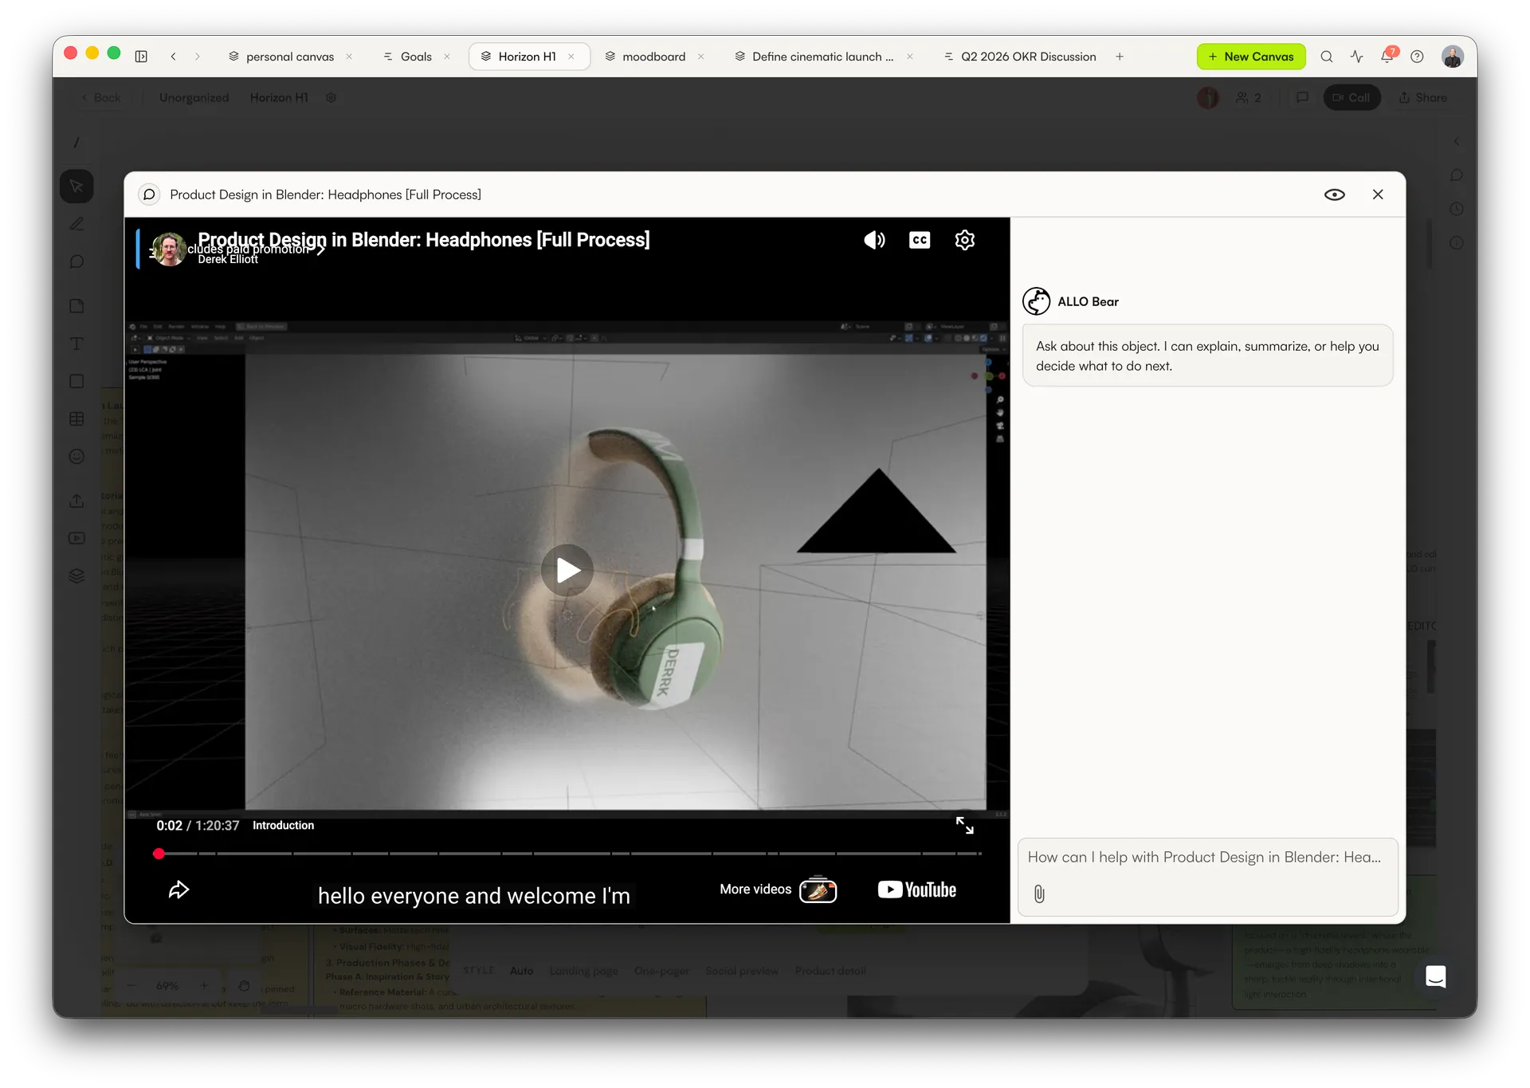Choose the comment bubble tool in sidebar
Viewport: 1530px width, 1088px height.
[x=76, y=262]
